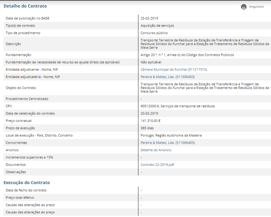This screenshot has width=271, height=217.
Task: Download Contrato 22-2019.pdf document
Action: click(157, 165)
